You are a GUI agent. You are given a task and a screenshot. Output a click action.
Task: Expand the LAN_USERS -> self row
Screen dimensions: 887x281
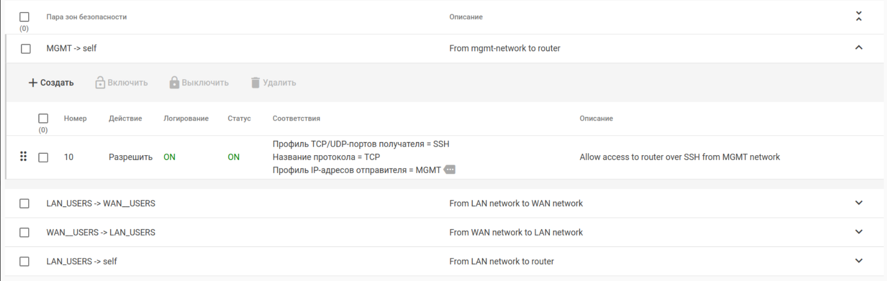point(859,261)
